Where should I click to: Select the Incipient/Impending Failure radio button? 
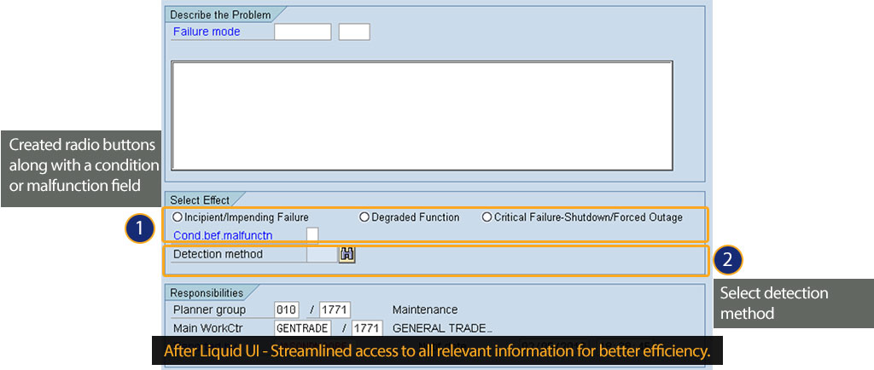pyautogui.click(x=178, y=217)
